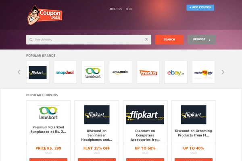This screenshot has width=242, height=161.
Task: Focus the Search listing input field
Action: coord(89,39)
